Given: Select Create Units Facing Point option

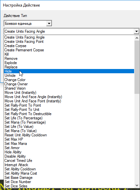Looking at the screenshot, I should [69, 42].
